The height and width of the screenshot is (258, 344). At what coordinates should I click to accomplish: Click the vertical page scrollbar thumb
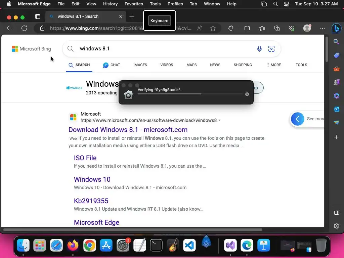pyautogui.click(x=327, y=49)
